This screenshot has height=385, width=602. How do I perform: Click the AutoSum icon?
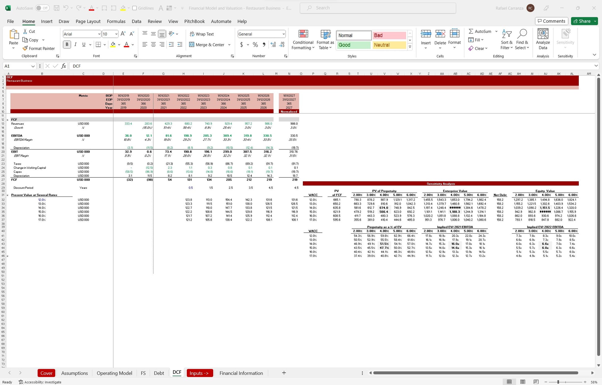(471, 31)
